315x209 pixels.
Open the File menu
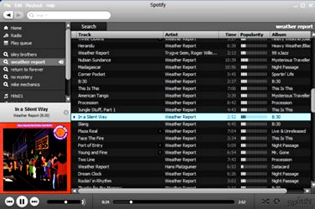[x=7, y=5]
